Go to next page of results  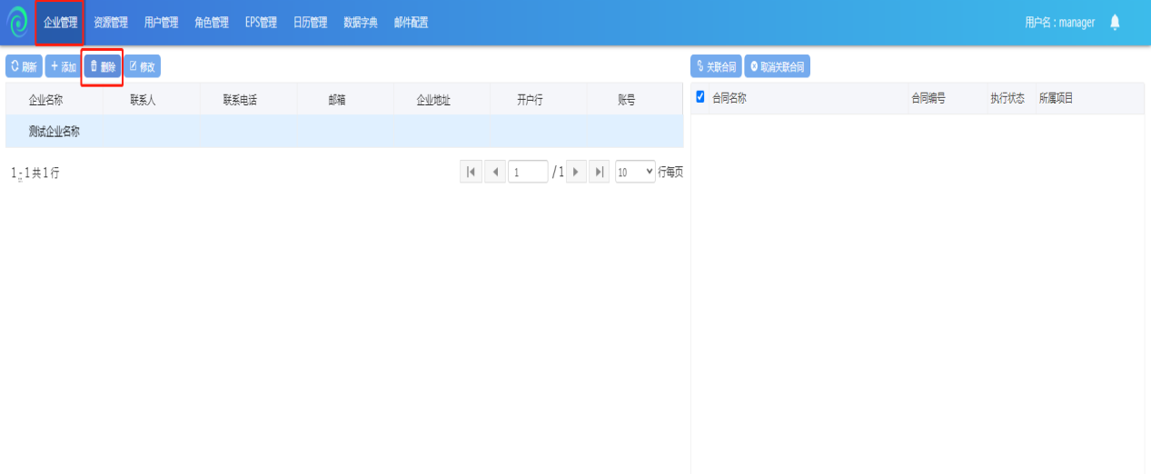pyautogui.click(x=576, y=172)
